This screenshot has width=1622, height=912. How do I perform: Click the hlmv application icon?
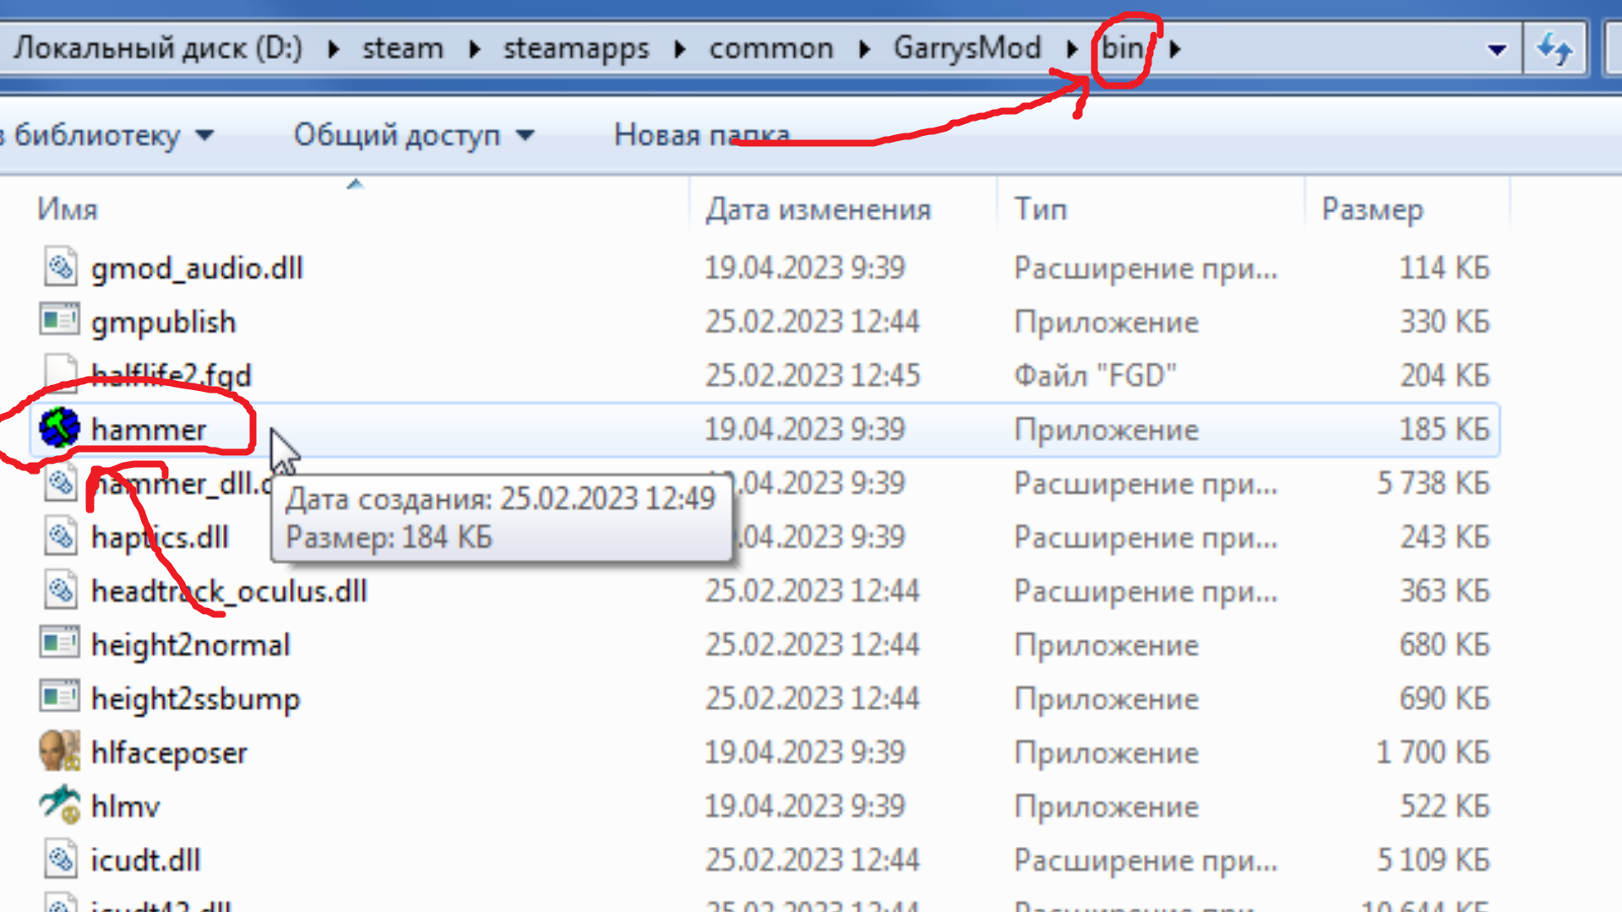click(59, 805)
